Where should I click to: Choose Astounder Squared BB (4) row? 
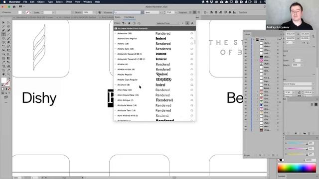coord(154,54)
